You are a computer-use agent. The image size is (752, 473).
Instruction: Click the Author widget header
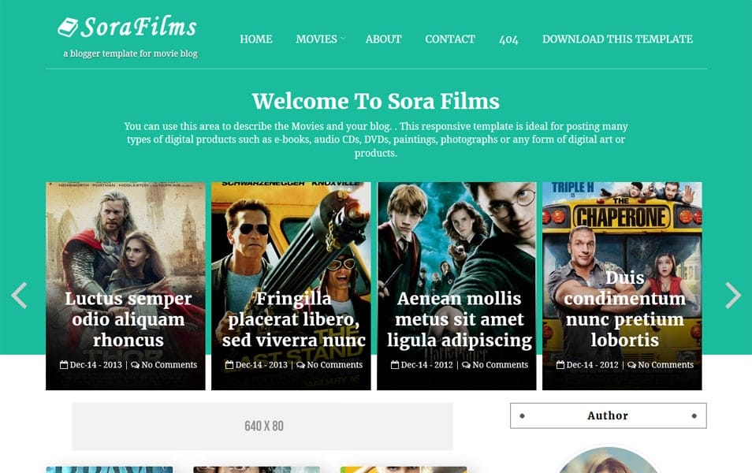[x=608, y=415]
